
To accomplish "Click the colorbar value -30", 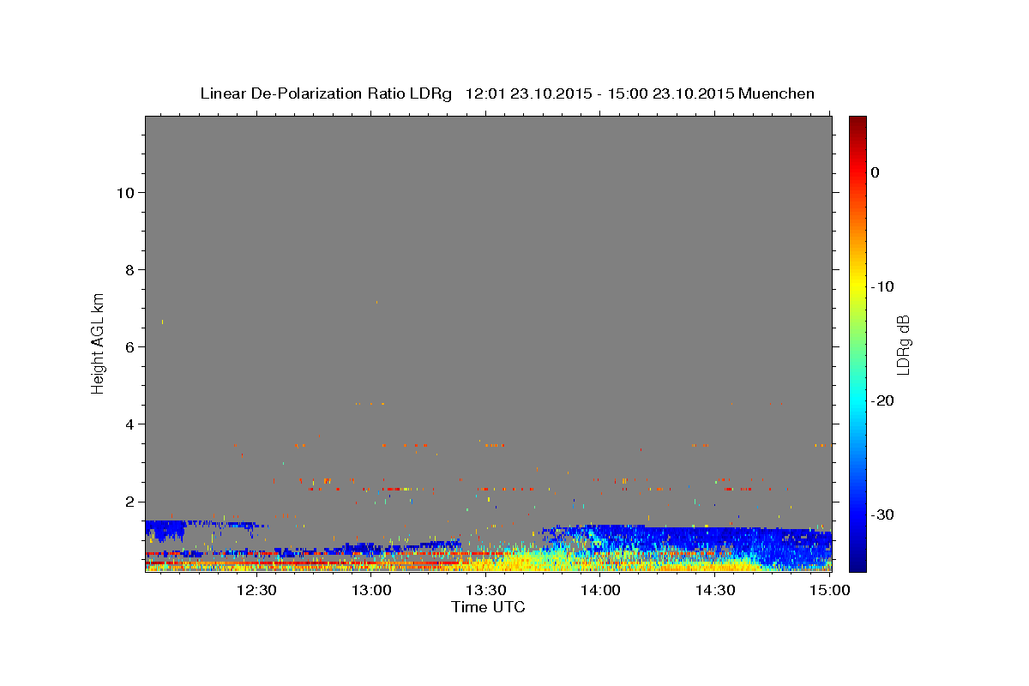I will point(883,514).
